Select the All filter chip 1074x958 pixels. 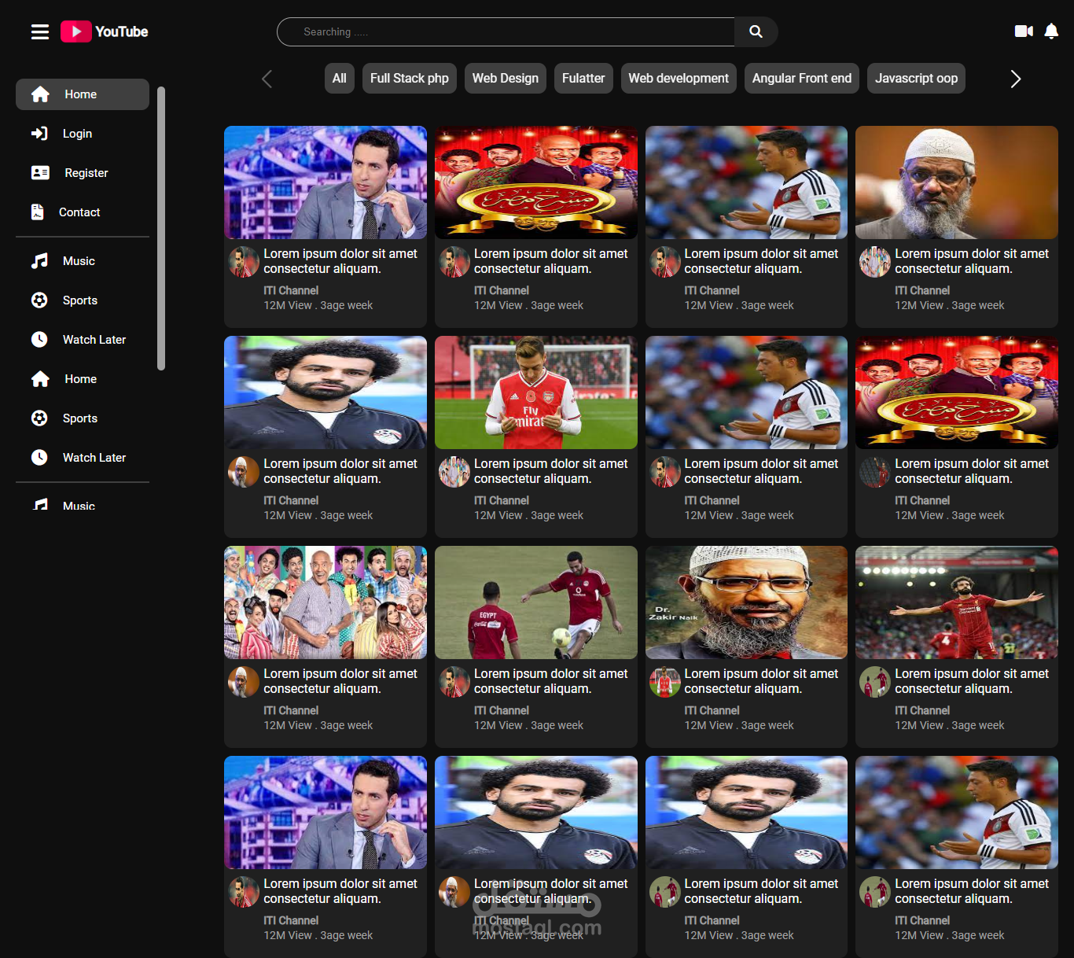click(x=339, y=78)
